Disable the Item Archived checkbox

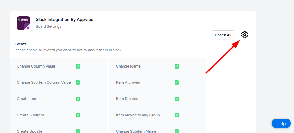coord(177,82)
